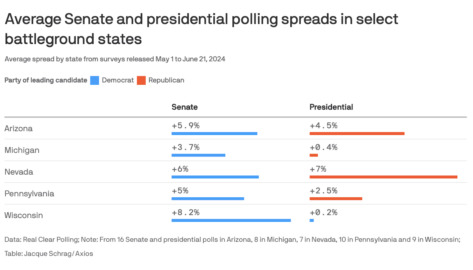Click the Real Clear Polling data source
The width and height of the screenshot is (473, 270).
(51, 240)
